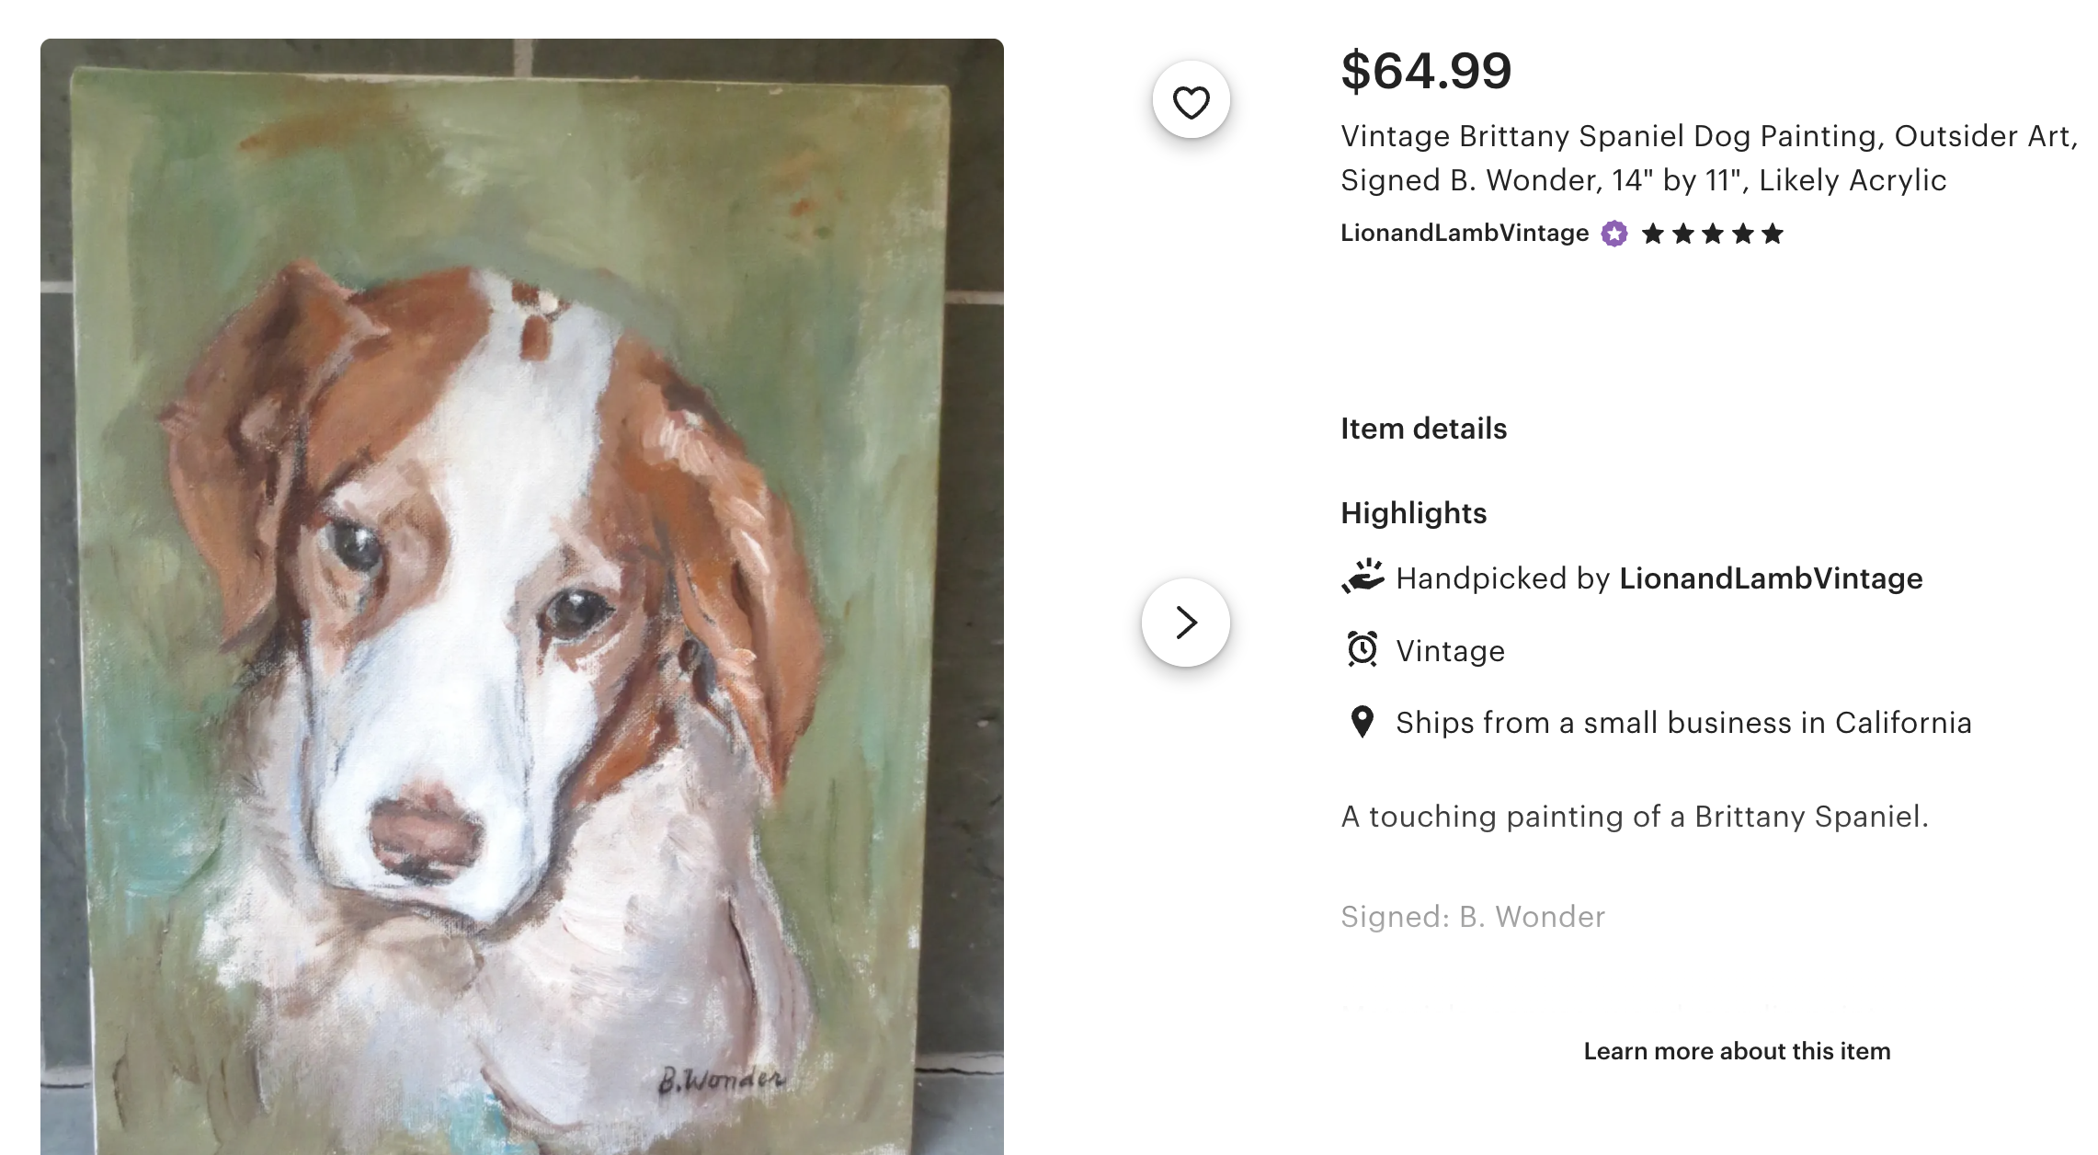
Task: Open LionandLambVintage link in Highlights
Action: point(1770,578)
